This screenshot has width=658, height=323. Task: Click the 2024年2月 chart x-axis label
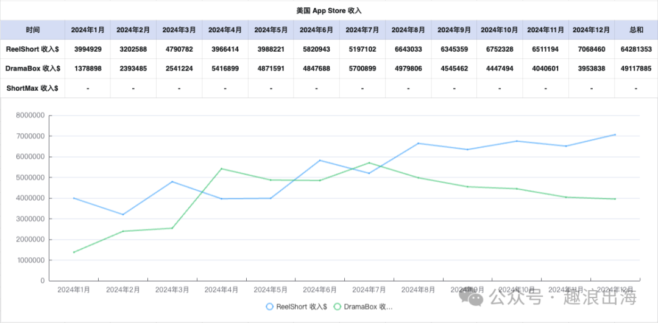tap(123, 290)
